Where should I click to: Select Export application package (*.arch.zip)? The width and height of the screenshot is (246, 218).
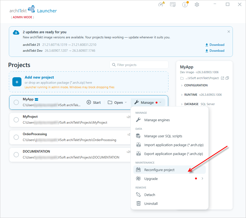[170, 154]
